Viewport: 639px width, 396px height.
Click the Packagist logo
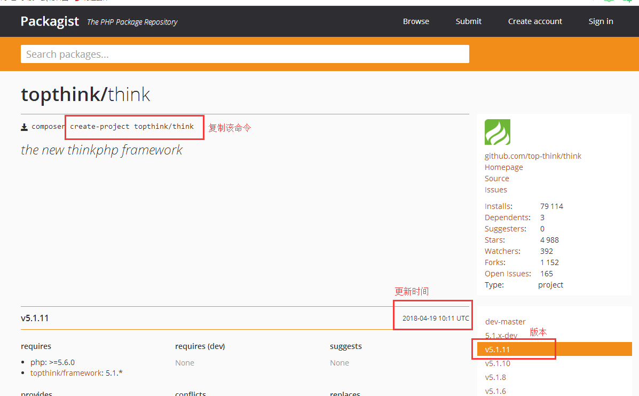click(50, 21)
